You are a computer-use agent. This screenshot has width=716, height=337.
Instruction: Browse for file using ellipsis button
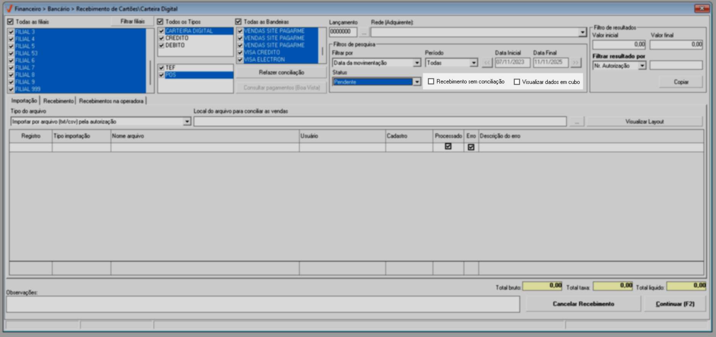coord(576,122)
